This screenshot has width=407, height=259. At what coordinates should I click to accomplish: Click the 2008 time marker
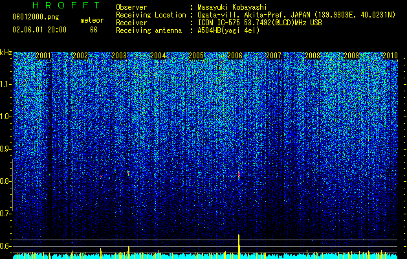point(313,56)
